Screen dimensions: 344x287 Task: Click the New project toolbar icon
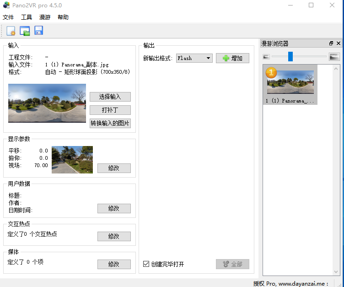[x=11, y=31]
